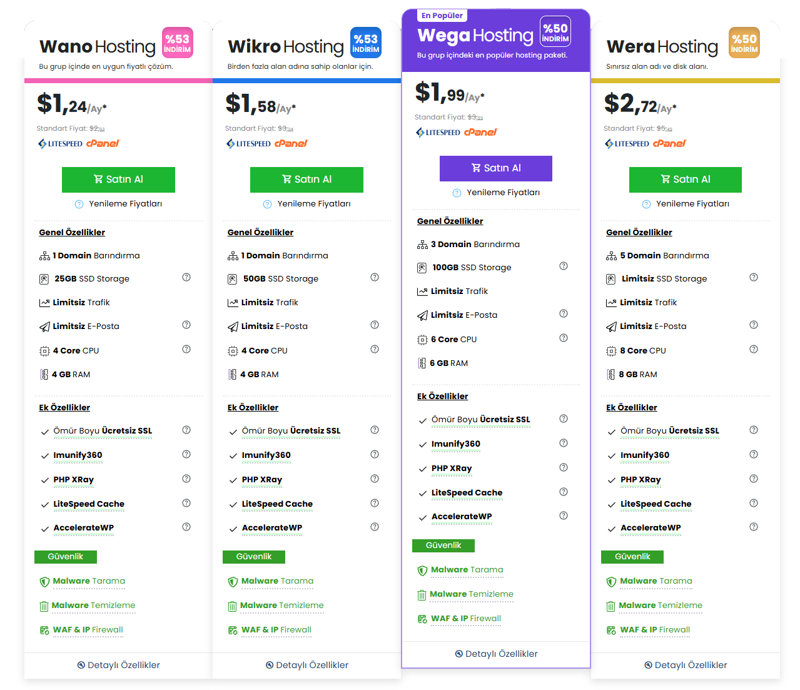Image resolution: width=800 pixels, height=690 pixels.
Task: Buy Wano Hosting with Satın Al button
Action: tap(118, 180)
